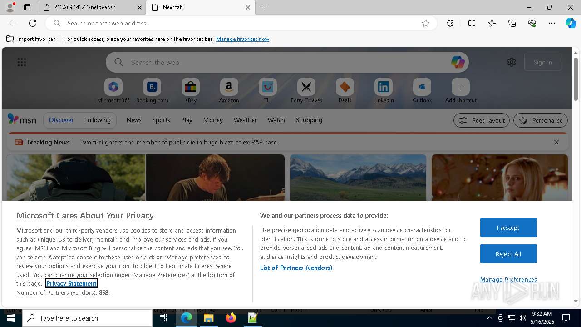This screenshot has width=581, height=327.
Task: Click the Copilot icon in search box
Action: point(458,62)
